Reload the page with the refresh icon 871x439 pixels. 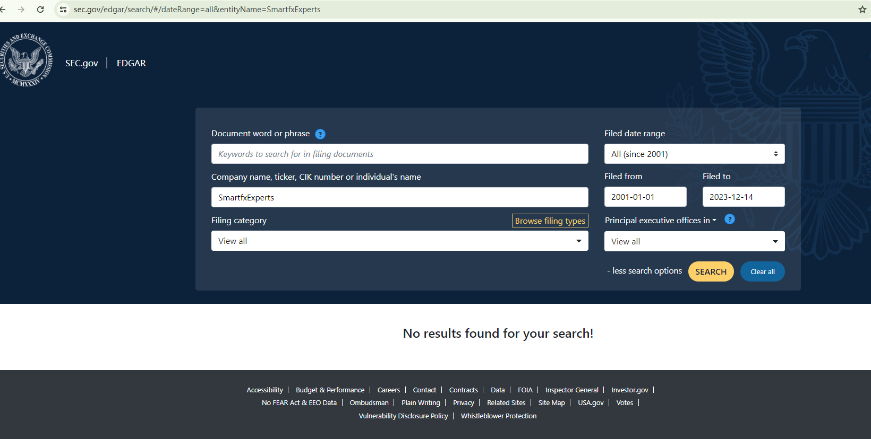[x=40, y=10]
